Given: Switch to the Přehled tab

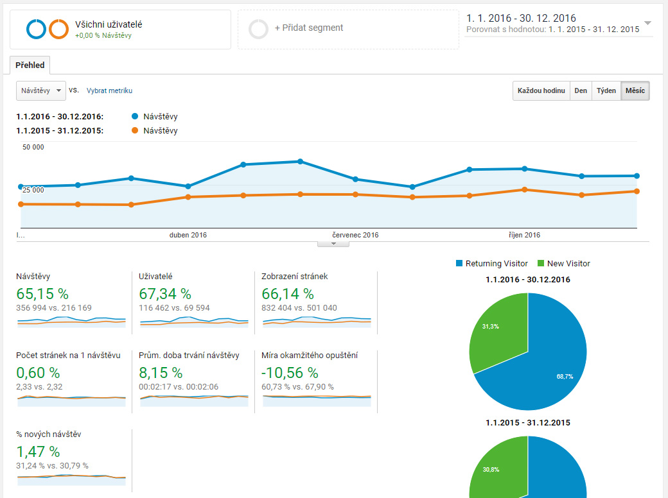Looking at the screenshot, I should pyautogui.click(x=30, y=65).
